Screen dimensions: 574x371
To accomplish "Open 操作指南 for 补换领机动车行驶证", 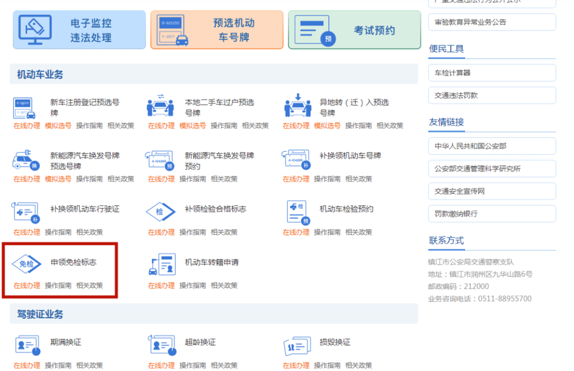I will pos(58,232).
